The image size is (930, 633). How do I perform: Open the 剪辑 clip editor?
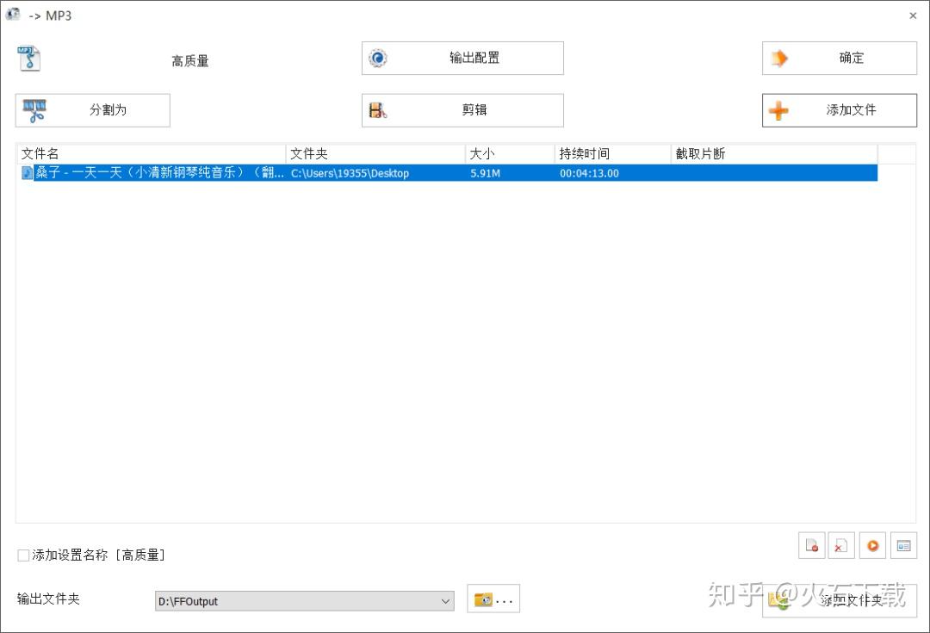click(x=462, y=110)
